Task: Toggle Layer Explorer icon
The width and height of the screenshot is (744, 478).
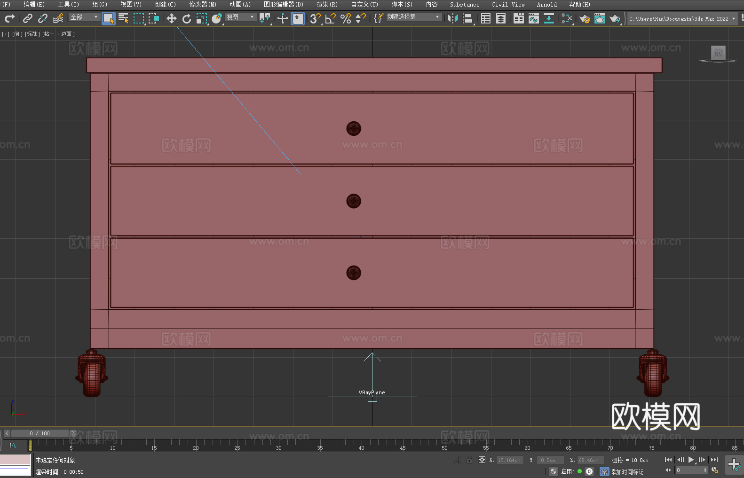Action: tap(501, 18)
